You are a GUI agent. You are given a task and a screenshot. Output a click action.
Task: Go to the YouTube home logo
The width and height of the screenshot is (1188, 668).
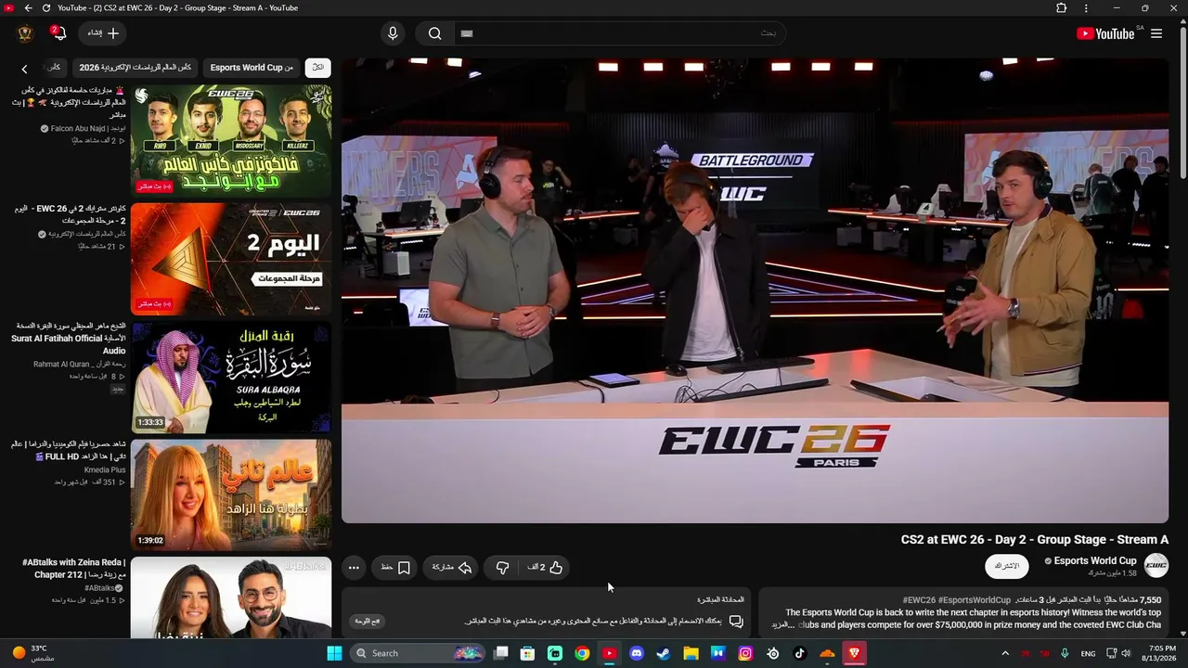(x=1105, y=33)
